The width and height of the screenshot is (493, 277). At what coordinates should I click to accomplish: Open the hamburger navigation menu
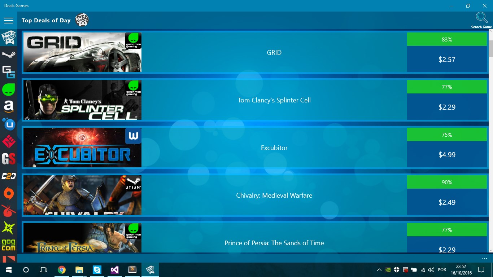[x=9, y=21]
